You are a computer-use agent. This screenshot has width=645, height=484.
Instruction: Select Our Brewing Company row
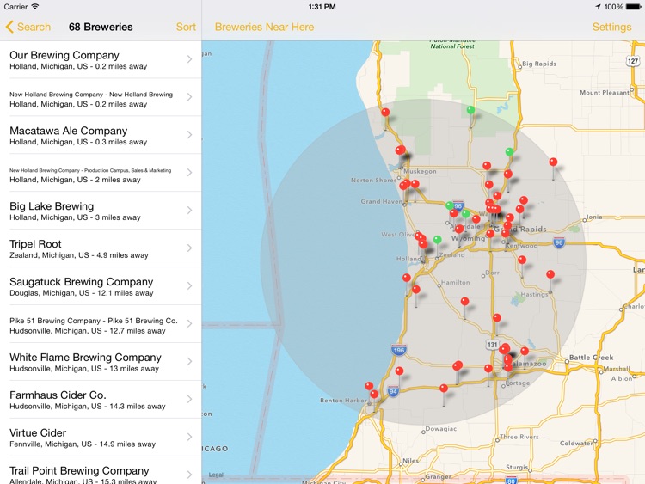(x=101, y=59)
